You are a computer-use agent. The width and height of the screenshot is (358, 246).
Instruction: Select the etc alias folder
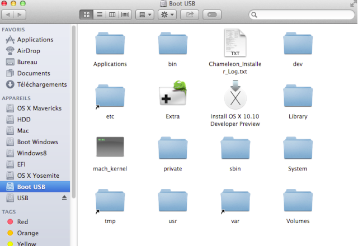[x=110, y=96]
